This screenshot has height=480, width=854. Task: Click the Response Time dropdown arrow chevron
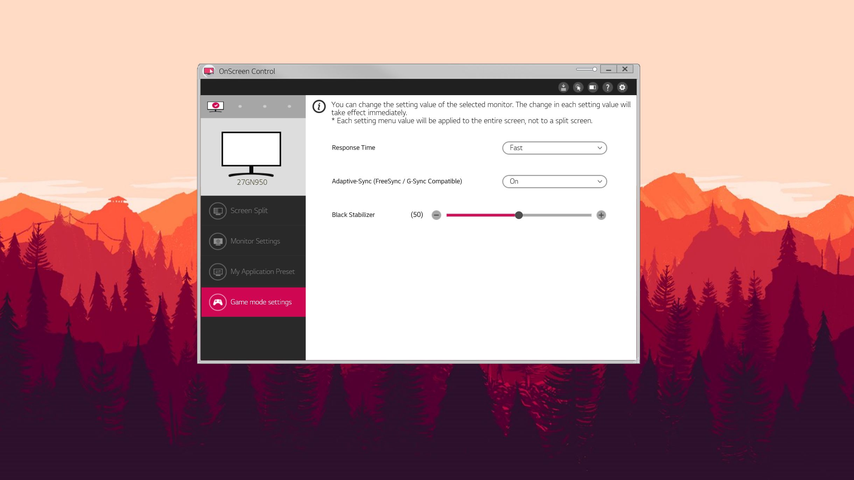click(x=600, y=148)
